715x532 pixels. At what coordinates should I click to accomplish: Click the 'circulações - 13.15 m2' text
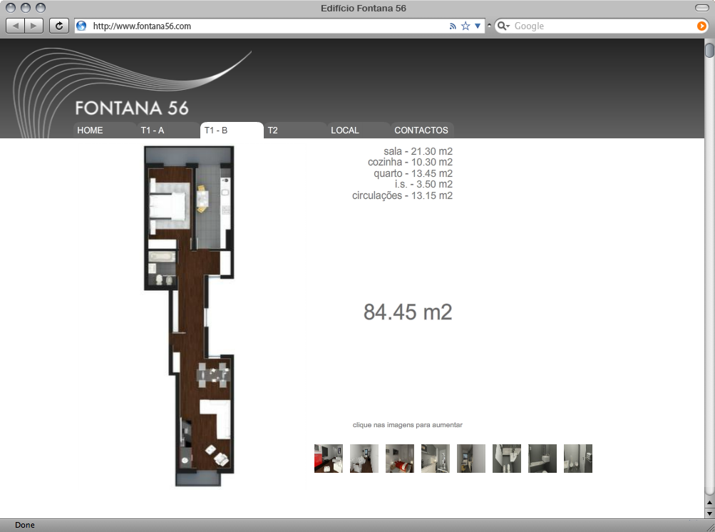pyautogui.click(x=402, y=195)
